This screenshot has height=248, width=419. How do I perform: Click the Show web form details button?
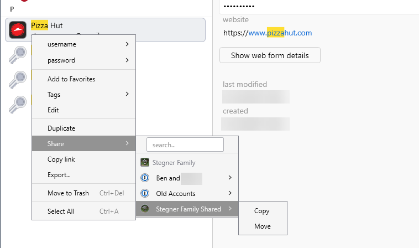(x=270, y=55)
